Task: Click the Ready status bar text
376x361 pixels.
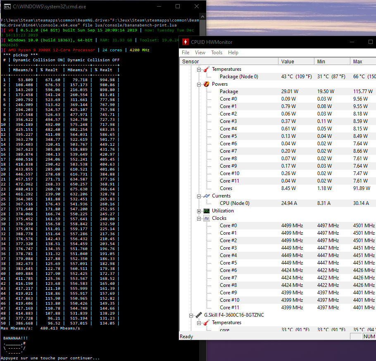Action: click(x=186, y=337)
